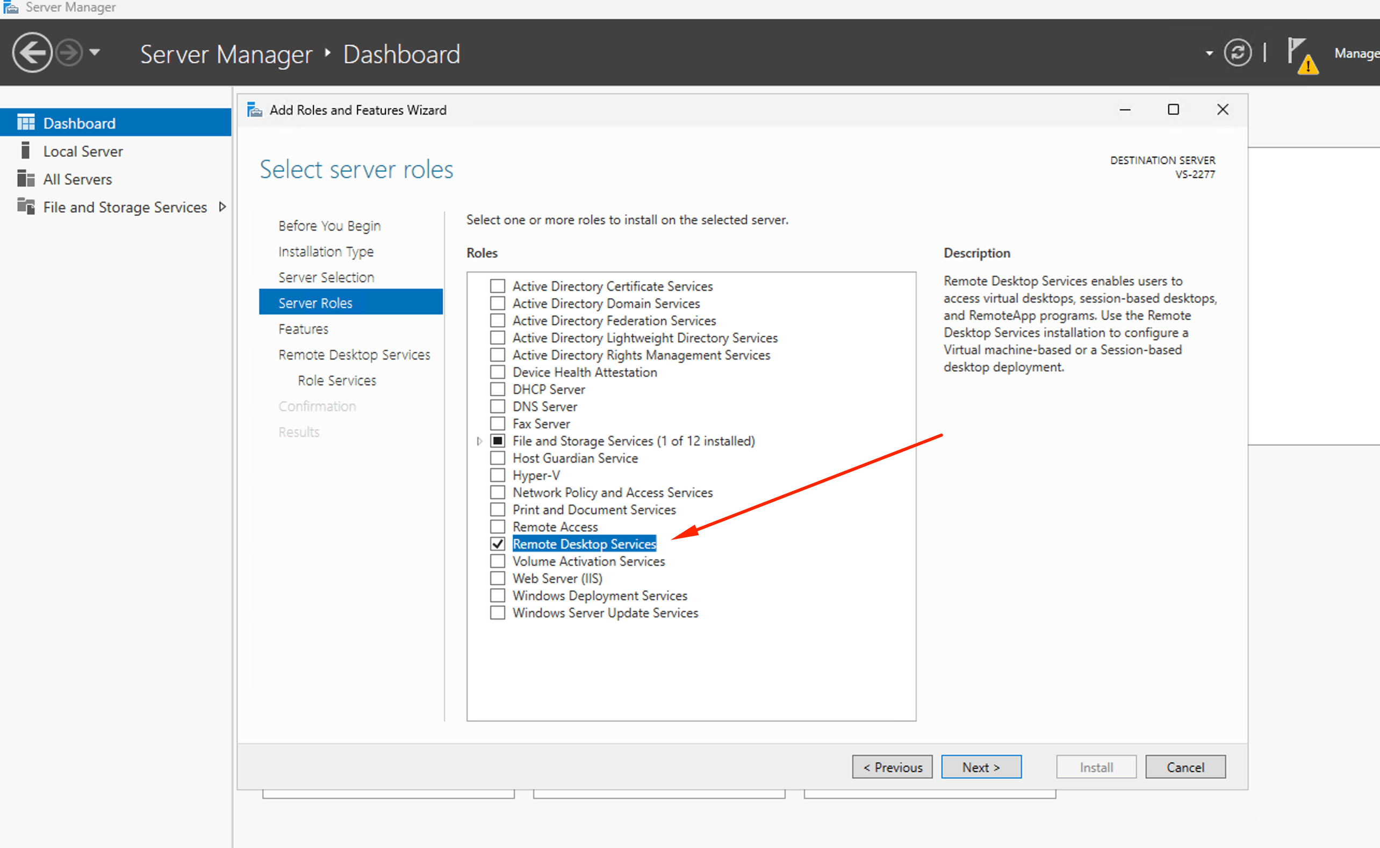Viewport: 1380px width, 848px height.
Task: Check Active Directory Rights Management Services
Action: [x=498, y=355]
